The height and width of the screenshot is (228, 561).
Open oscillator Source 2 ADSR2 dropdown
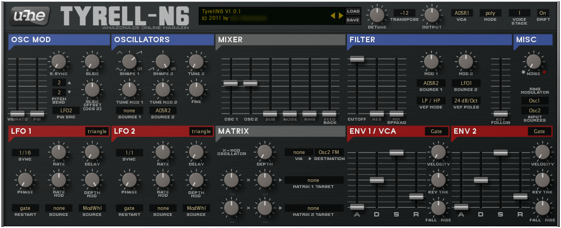tap(163, 111)
